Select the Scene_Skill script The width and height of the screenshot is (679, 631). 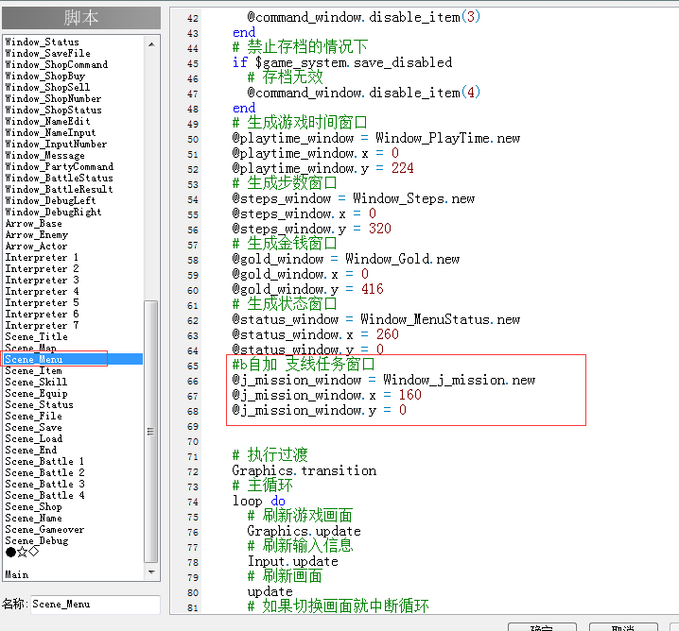click(x=36, y=382)
